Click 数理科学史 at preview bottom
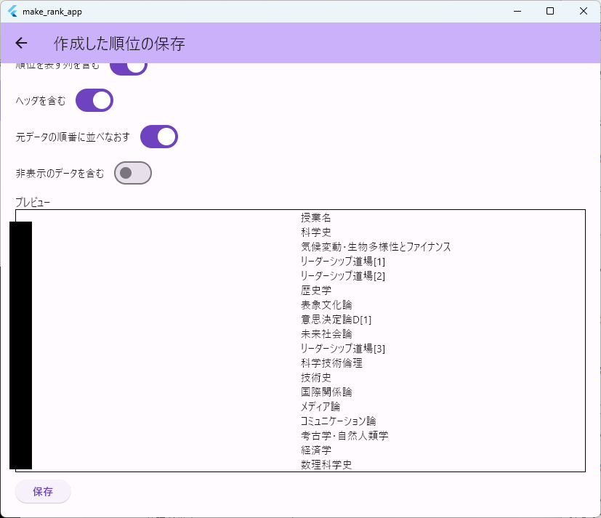Viewport: 601px width, 518px height. point(326,465)
